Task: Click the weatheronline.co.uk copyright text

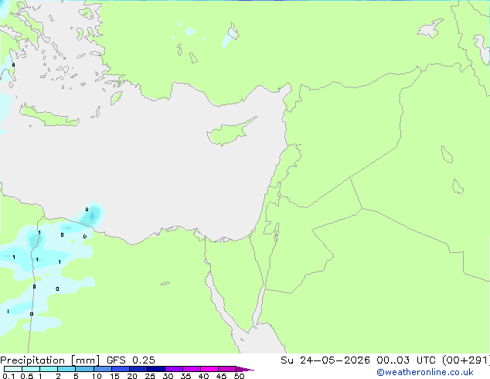Action: click(x=425, y=372)
